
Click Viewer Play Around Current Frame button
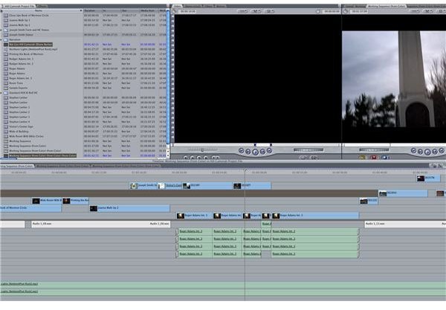point(262,152)
